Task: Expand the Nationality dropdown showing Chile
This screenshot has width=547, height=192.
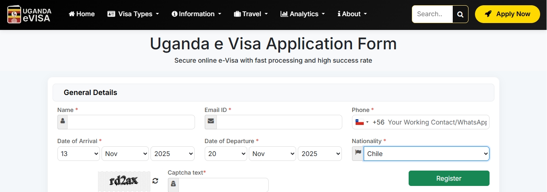Action: (x=426, y=154)
